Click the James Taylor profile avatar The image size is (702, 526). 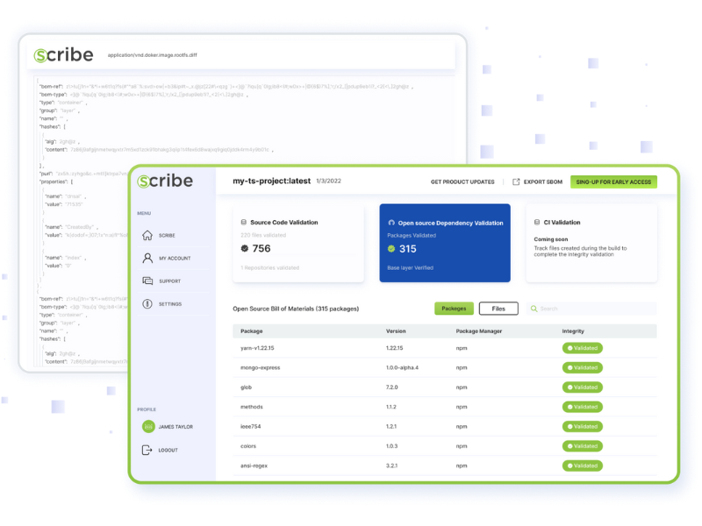coord(148,426)
